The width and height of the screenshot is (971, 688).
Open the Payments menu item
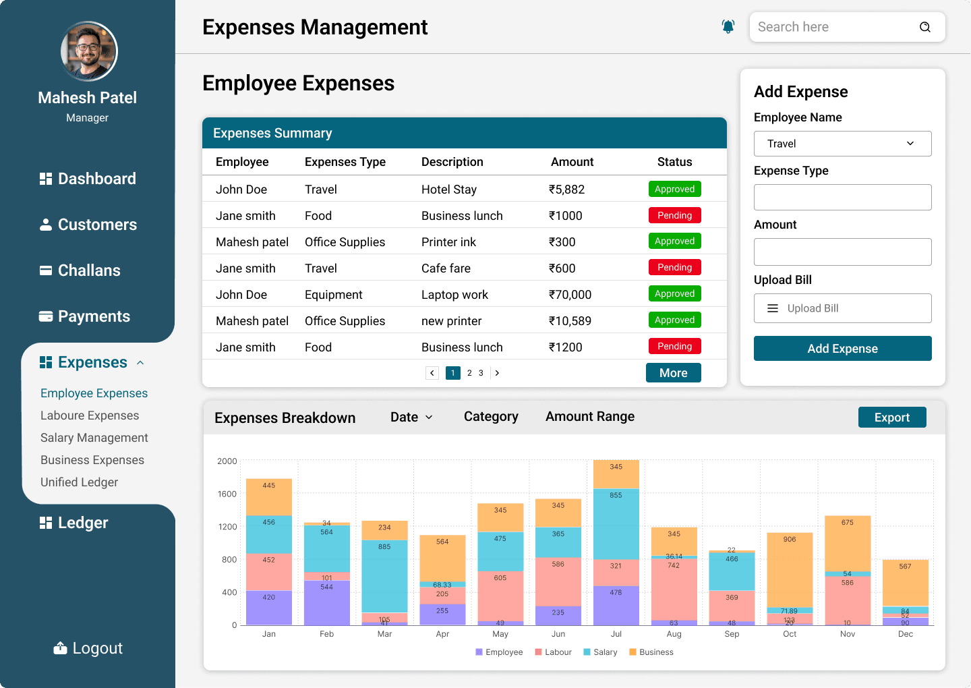[x=84, y=316]
